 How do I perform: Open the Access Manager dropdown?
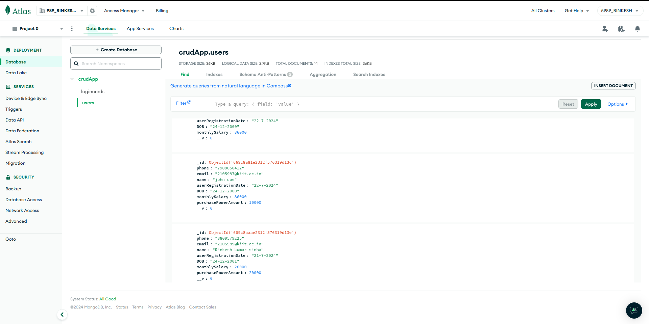(x=124, y=11)
